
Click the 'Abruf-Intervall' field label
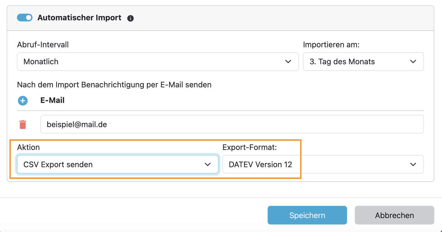pos(43,45)
